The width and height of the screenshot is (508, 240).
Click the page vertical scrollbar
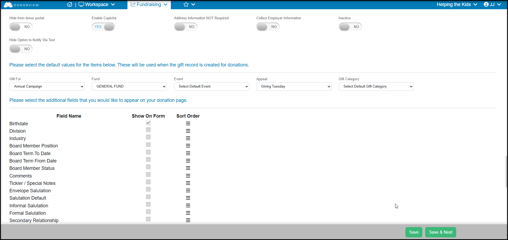tap(506, 171)
